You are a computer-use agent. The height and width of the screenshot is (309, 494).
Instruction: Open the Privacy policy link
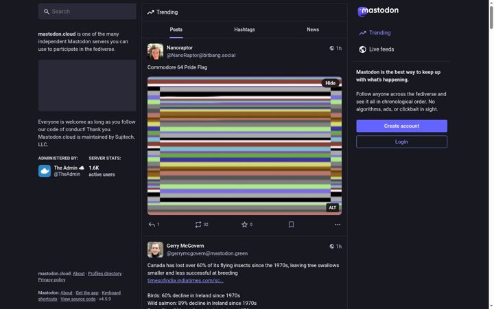point(51,280)
